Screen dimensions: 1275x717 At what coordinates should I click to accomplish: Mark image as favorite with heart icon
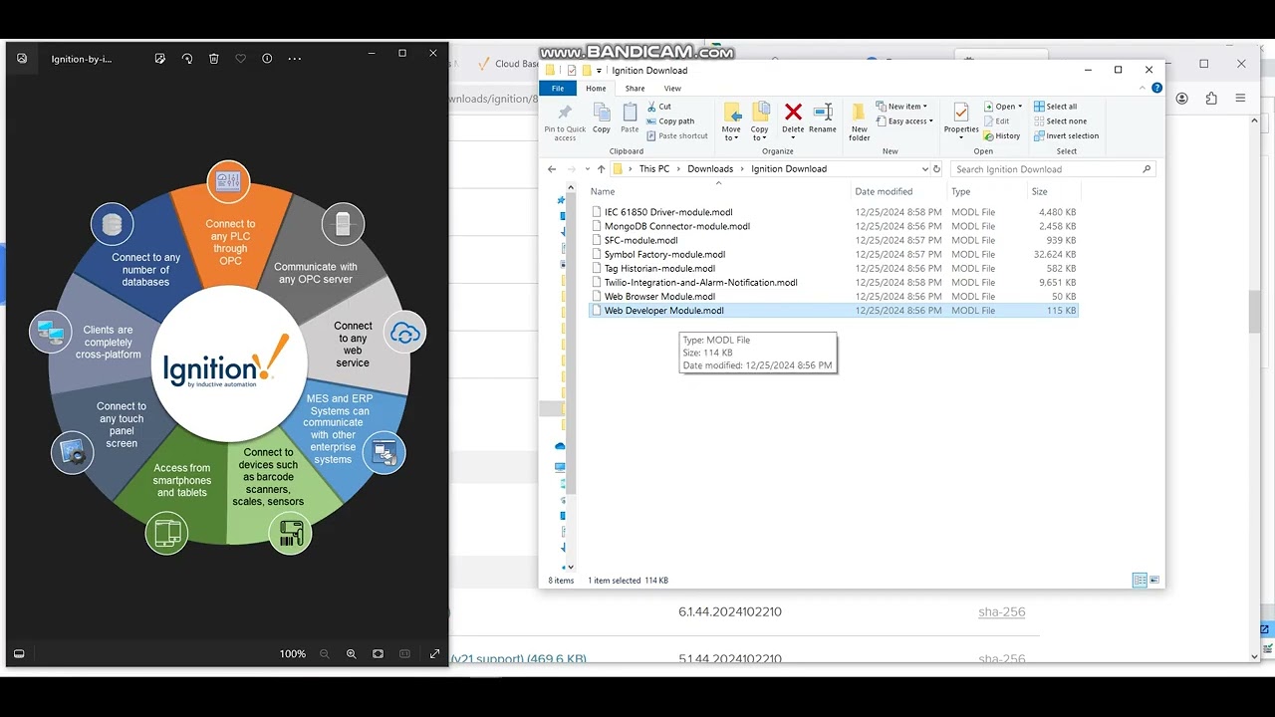pos(240,59)
